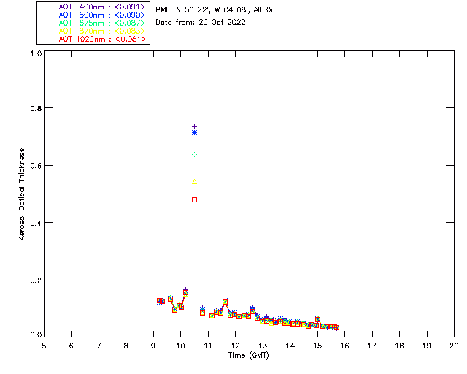This screenshot has height=374, width=467.
Task: Click the 0.8 y-axis tick label
Action: (x=36, y=108)
